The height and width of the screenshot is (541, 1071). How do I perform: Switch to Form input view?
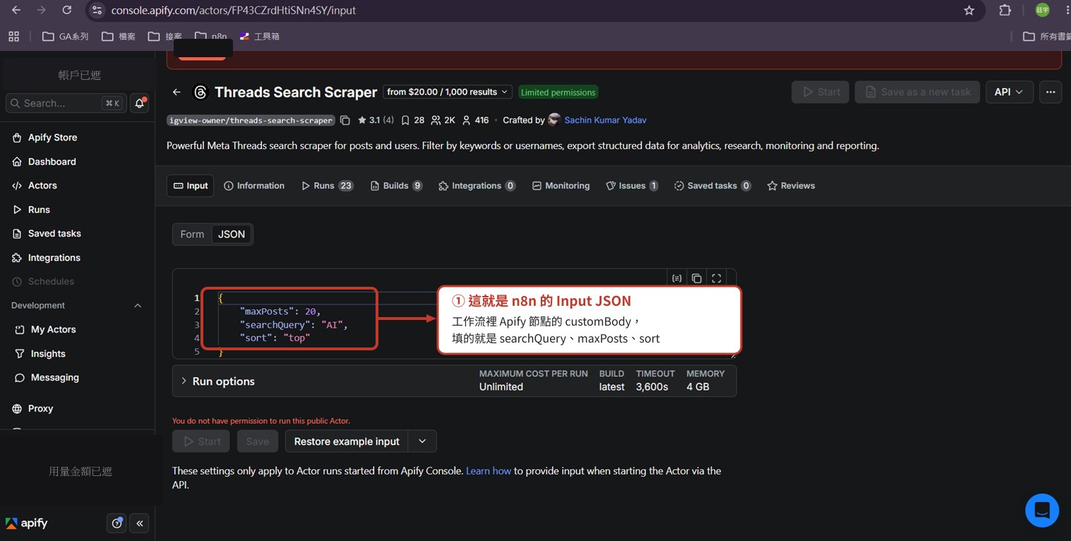(x=192, y=234)
